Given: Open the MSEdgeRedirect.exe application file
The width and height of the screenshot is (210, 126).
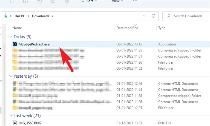Looking at the screenshot, I should [x=34, y=44].
